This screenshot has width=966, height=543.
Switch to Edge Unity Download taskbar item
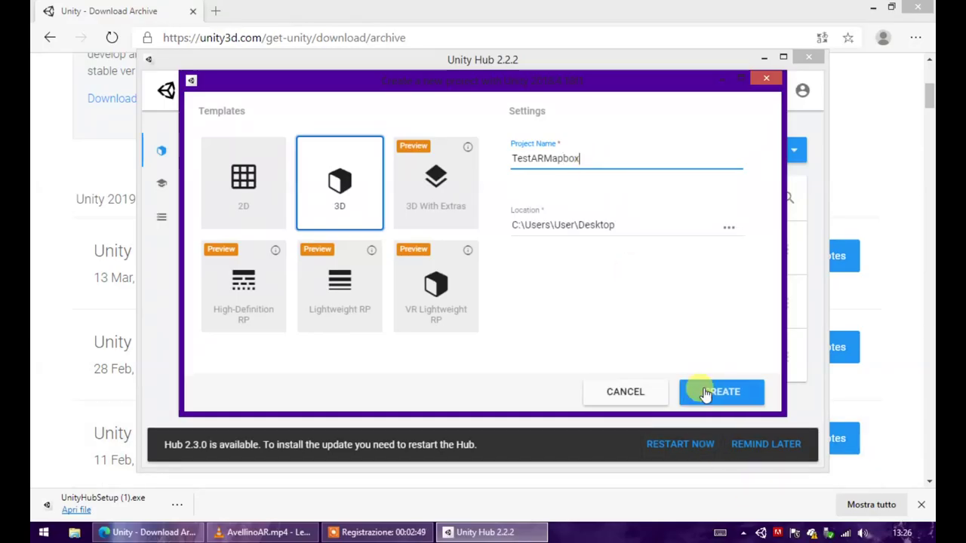tap(148, 532)
